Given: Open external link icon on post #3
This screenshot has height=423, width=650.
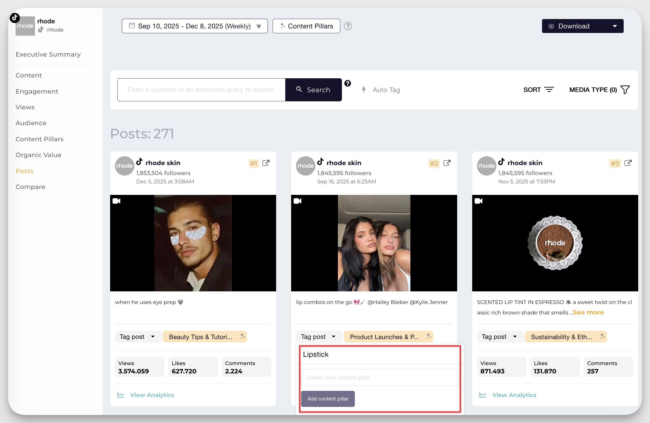Looking at the screenshot, I should tap(628, 163).
